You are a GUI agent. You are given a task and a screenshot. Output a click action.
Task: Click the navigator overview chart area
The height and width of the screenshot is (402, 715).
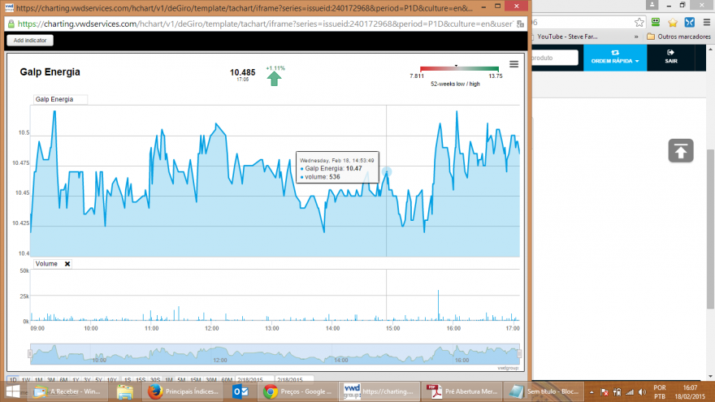pos(275,354)
